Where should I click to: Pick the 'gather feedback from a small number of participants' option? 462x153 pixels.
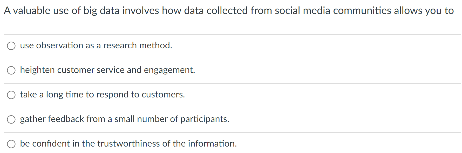pos(11,119)
